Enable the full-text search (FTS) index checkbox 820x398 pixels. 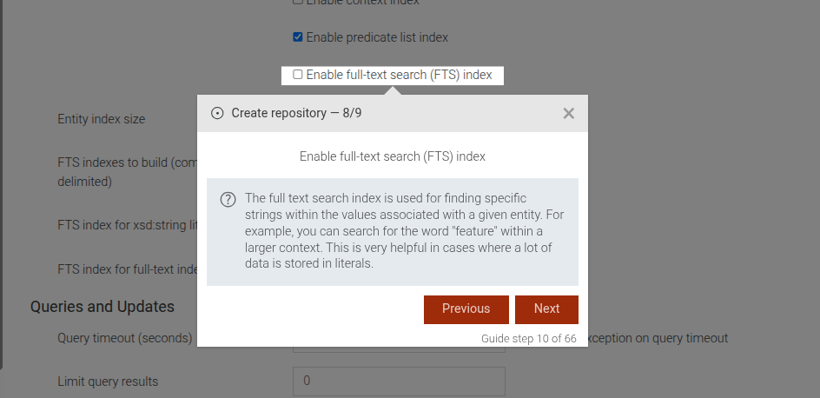coord(298,75)
